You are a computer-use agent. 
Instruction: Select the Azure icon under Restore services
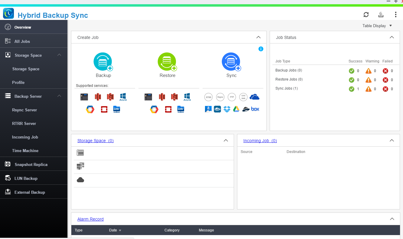187,97
